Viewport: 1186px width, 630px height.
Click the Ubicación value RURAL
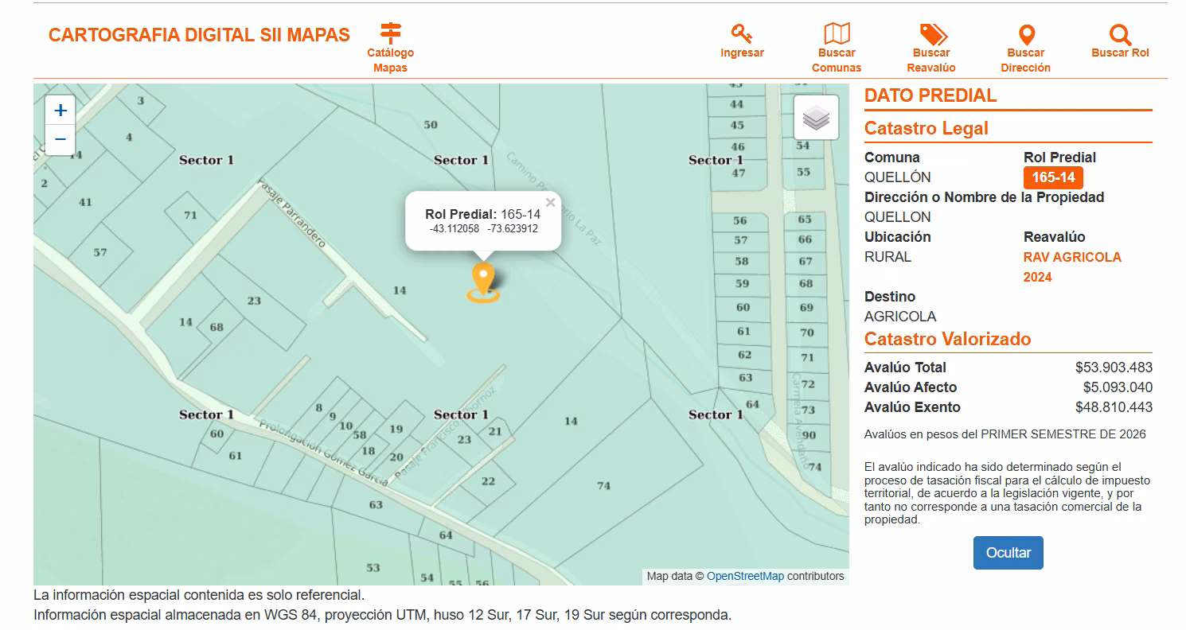click(x=888, y=257)
